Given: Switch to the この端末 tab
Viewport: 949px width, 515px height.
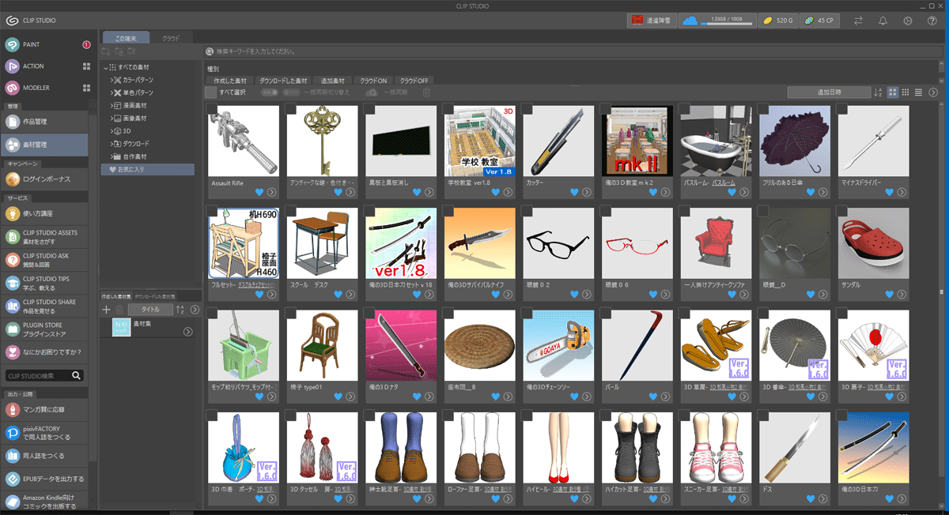Looking at the screenshot, I should (x=126, y=38).
